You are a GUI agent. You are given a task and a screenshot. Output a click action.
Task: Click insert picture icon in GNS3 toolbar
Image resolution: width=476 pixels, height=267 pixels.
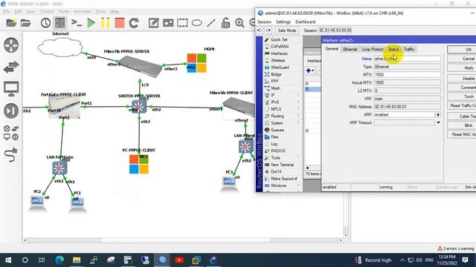pos(168,23)
